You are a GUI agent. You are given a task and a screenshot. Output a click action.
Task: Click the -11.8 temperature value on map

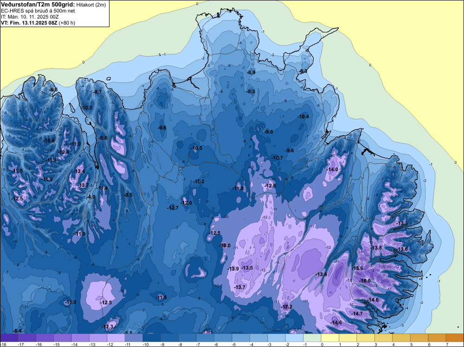point(238,188)
